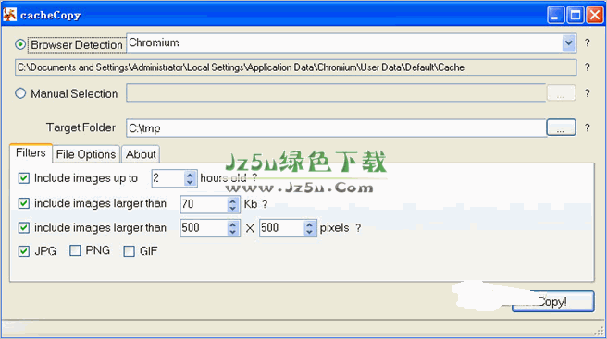Maximize the cacheCopy window
Viewport: 607px width, 339px height.
[576, 15]
